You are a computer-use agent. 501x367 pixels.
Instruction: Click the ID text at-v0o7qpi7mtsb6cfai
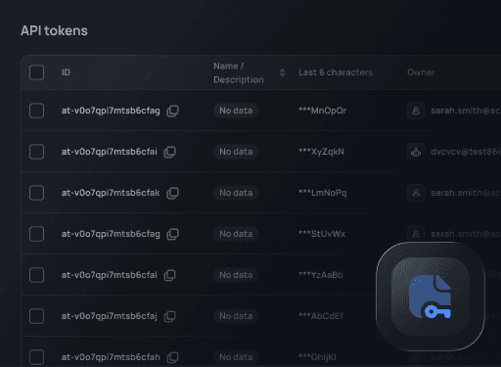[x=110, y=152]
